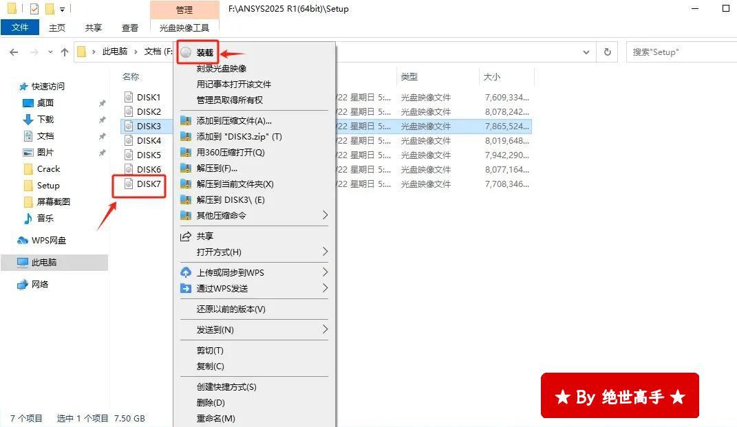Image resolution: width=737 pixels, height=427 pixels.
Task: Choose 剪切(T) from the context menu
Action: [x=210, y=351]
